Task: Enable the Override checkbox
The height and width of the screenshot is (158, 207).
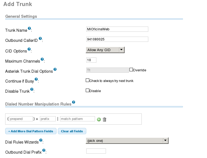Action: point(131,70)
